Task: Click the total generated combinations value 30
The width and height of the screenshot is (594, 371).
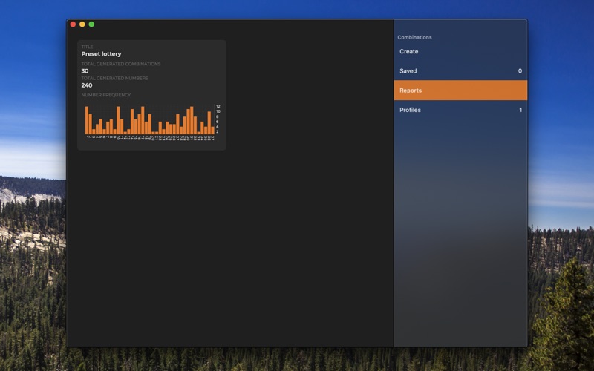Action: (85, 70)
